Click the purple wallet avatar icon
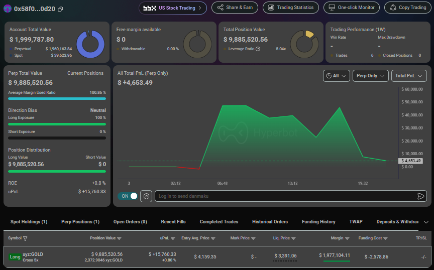This screenshot has height=270, width=434. [8, 9]
